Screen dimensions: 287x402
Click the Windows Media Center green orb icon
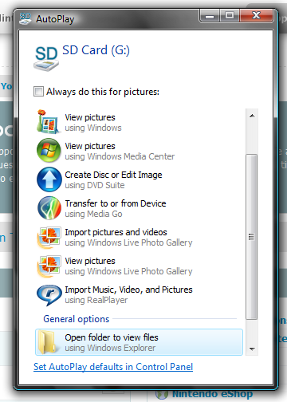tap(49, 151)
